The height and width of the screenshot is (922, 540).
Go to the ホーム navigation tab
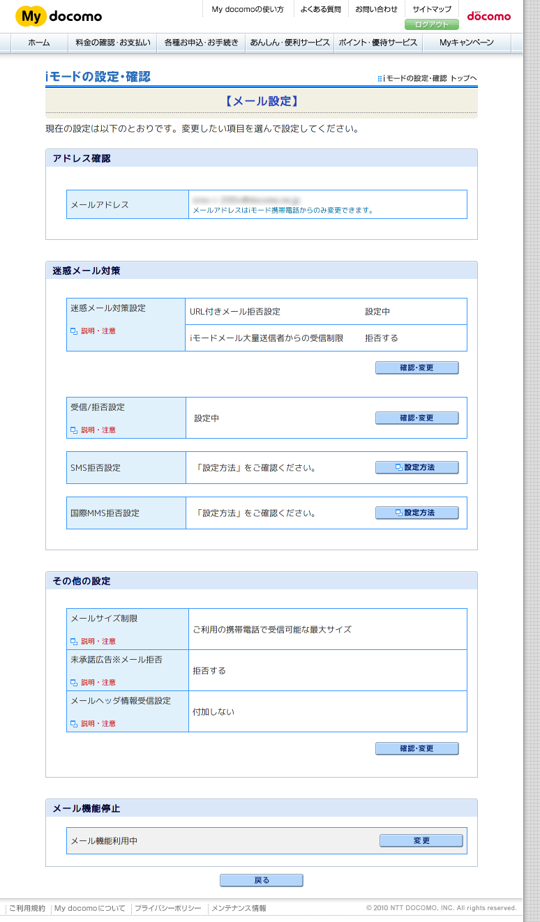click(39, 43)
